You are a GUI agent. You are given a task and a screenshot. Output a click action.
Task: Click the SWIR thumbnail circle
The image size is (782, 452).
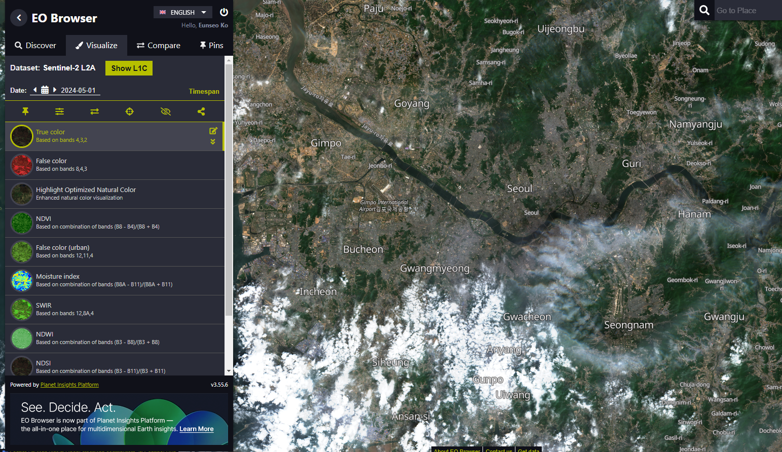22,310
